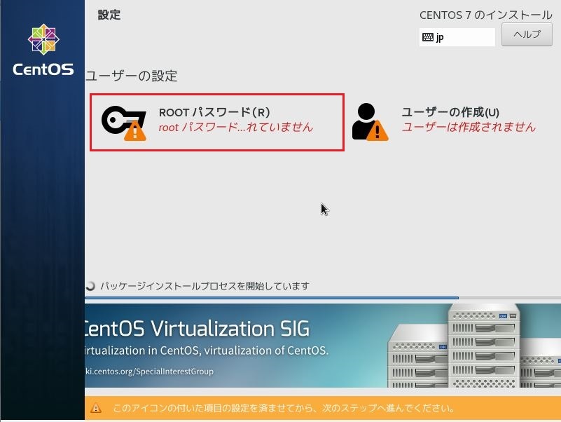Open the ヘルプ help button
Screen dimensions: 561x422
[527, 34]
